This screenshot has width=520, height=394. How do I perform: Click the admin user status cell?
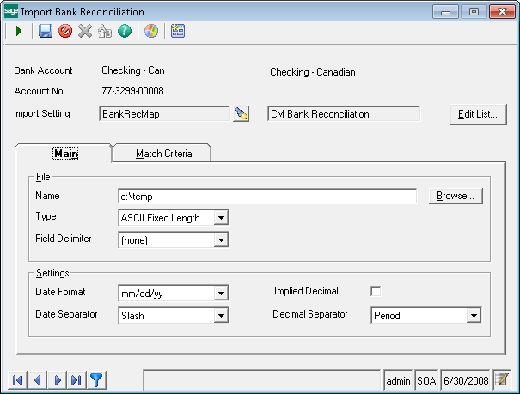398,381
